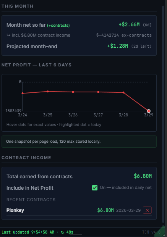The width and height of the screenshot is (167, 237).
Task: Click the Plonkey contract name
Action: pyautogui.click(x=15, y=210)
